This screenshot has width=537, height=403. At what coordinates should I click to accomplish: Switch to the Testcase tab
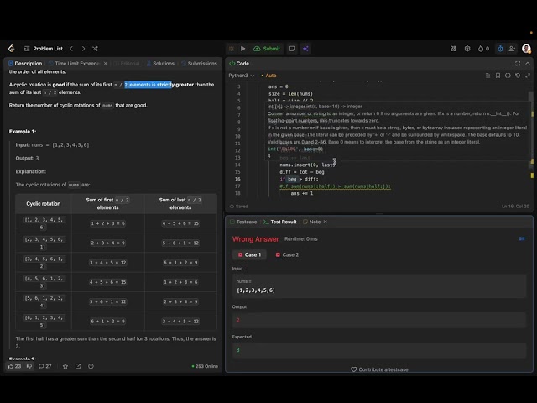click(243, 222)
